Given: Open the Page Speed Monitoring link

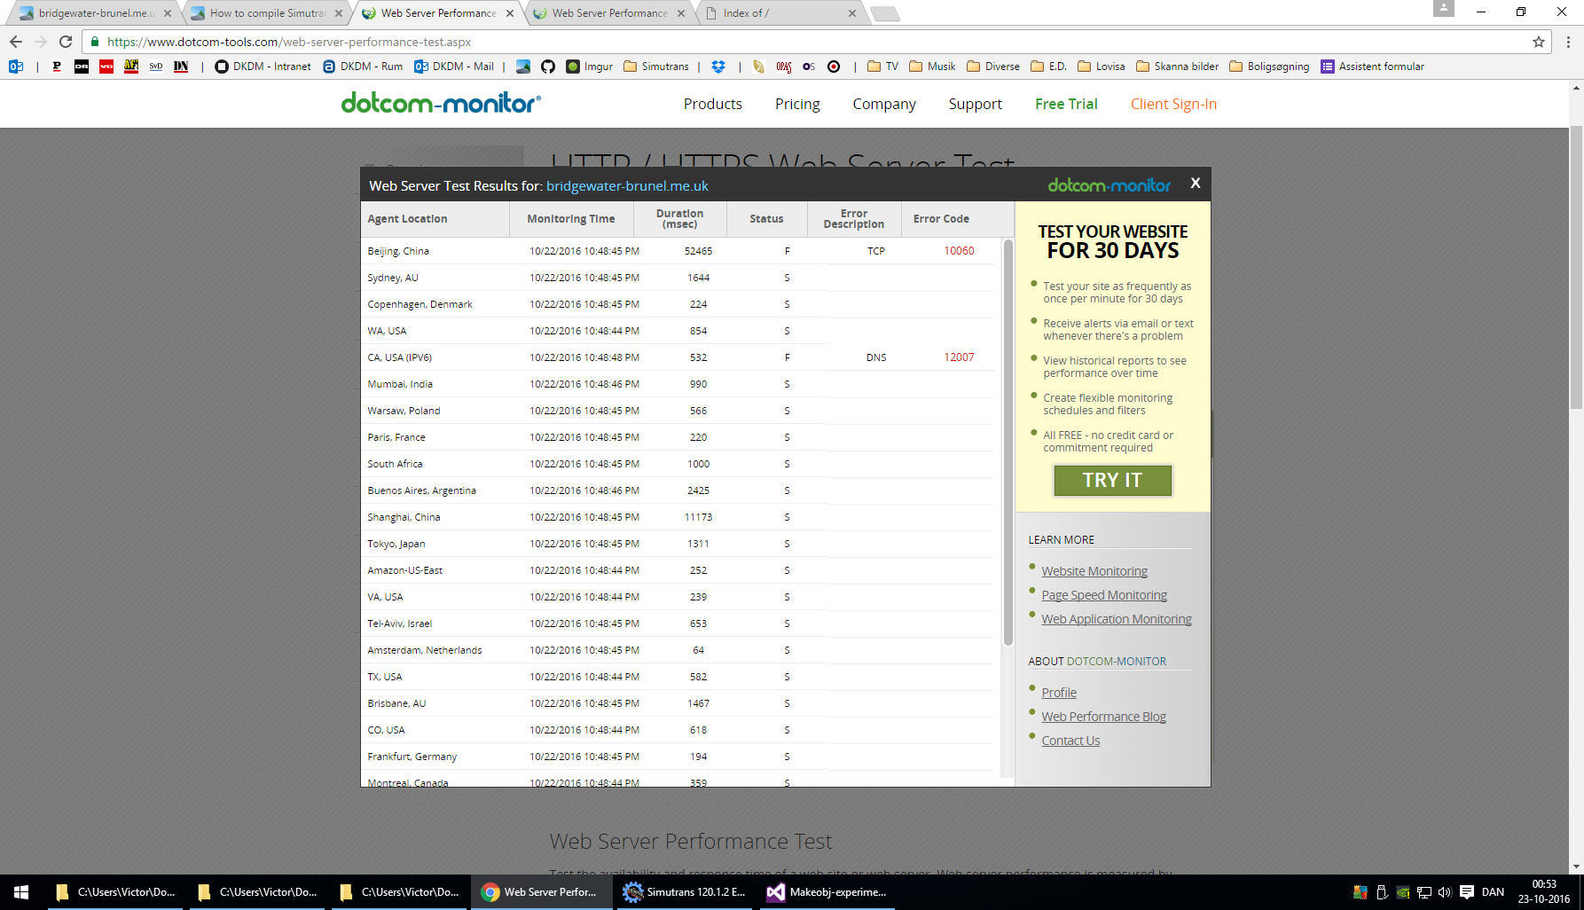Looking at the screenshot, I should coord(1104,595).
